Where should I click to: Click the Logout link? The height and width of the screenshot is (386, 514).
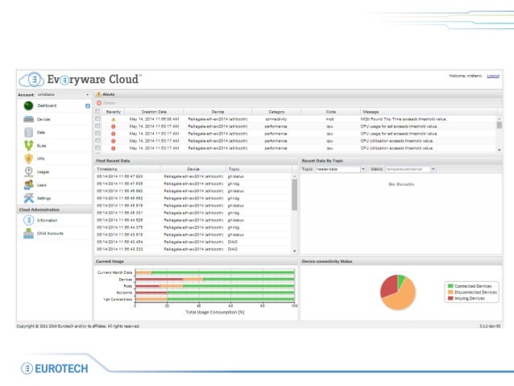(493, 76)
